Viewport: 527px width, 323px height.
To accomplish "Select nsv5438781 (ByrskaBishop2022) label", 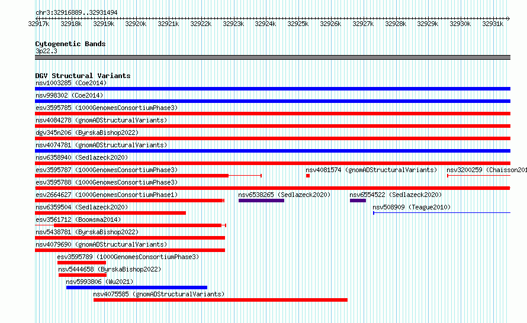I will click(x=87, y=232).
